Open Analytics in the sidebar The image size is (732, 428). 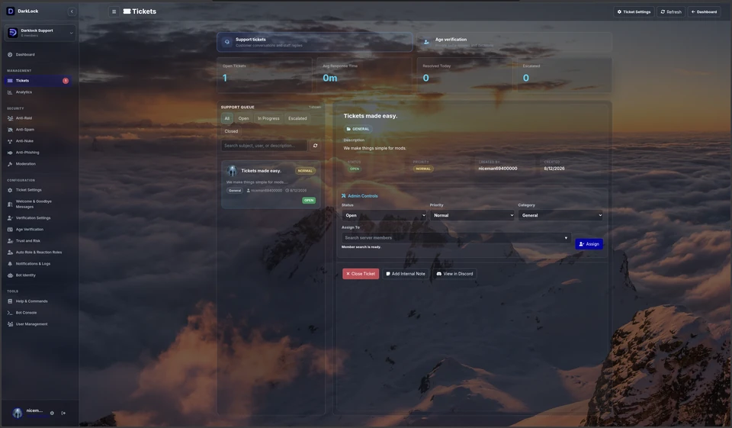click(x=24, y=92)
